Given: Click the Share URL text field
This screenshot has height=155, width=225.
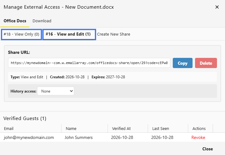Looking at the screenshot, I should 89,63.
